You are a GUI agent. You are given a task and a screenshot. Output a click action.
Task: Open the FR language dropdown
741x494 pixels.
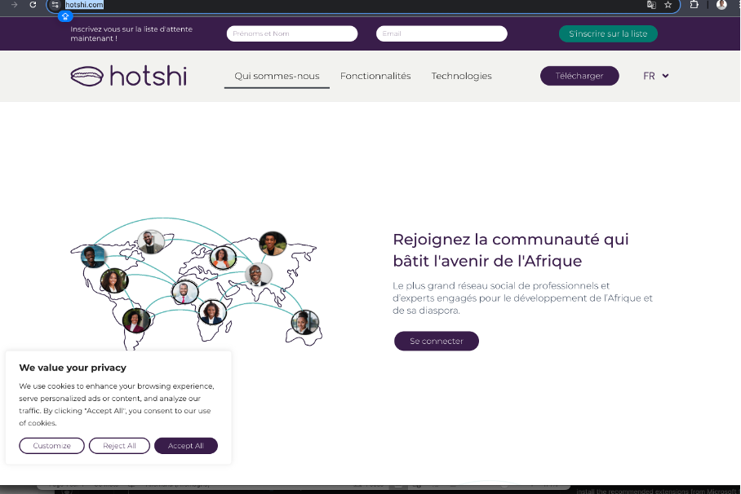click(x=656, y=75)
